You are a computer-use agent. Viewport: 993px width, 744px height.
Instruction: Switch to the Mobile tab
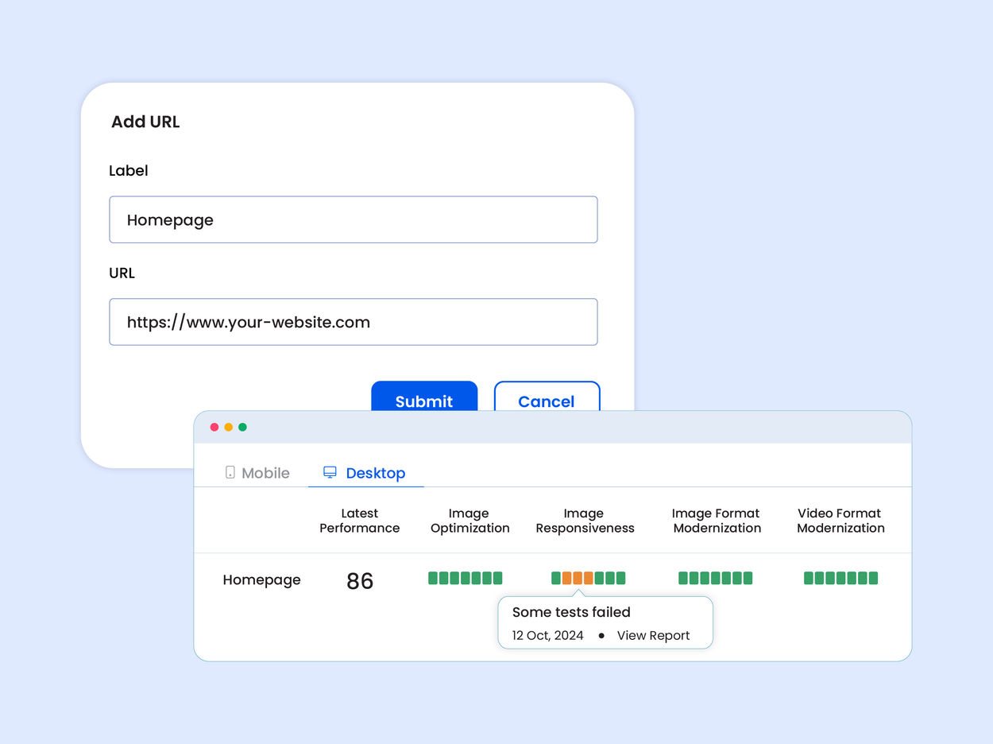pyautogui.click(x=257, y=473)
